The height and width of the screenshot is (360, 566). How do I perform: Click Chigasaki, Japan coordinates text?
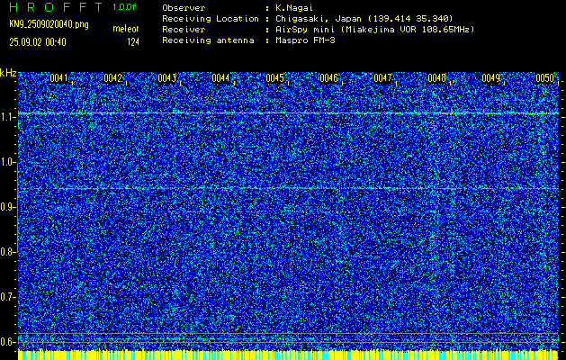364,19
